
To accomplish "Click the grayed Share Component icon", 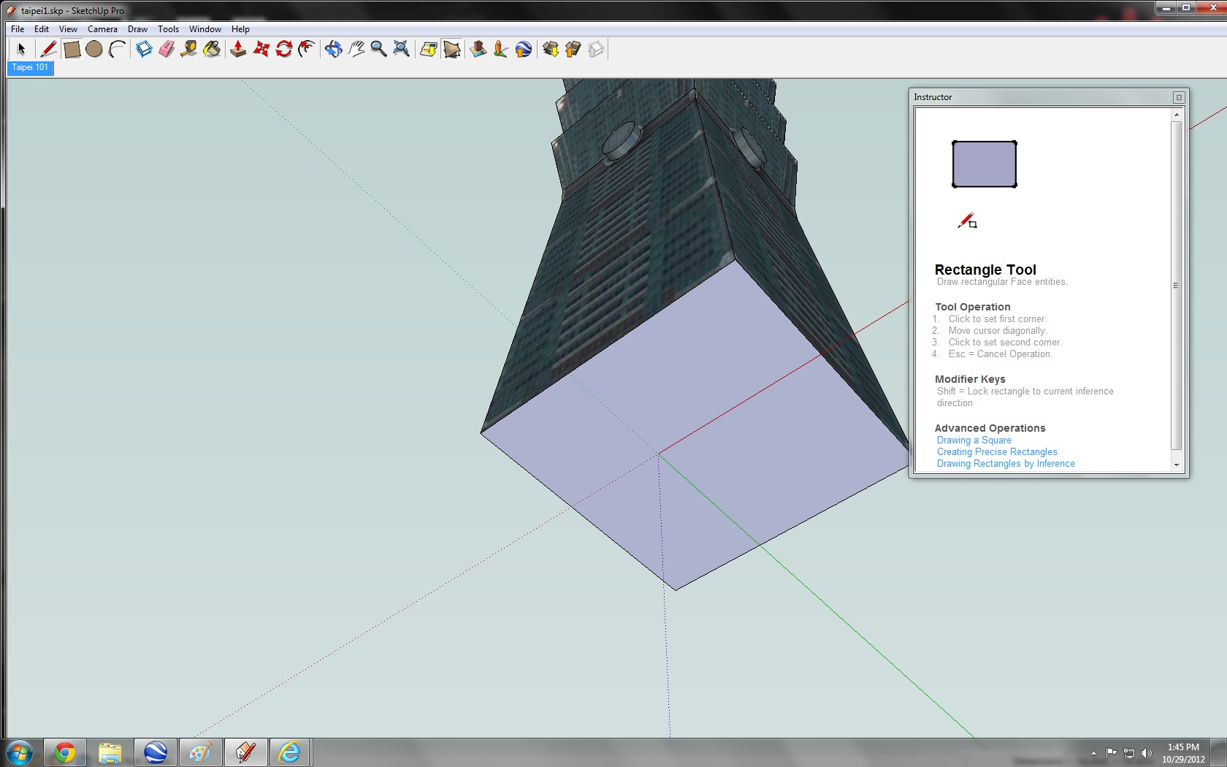I will pos(596,49).
